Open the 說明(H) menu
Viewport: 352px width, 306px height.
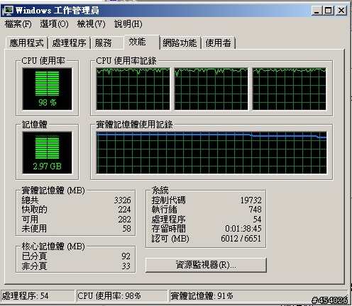pyautogui.click(x=128, y=24)
